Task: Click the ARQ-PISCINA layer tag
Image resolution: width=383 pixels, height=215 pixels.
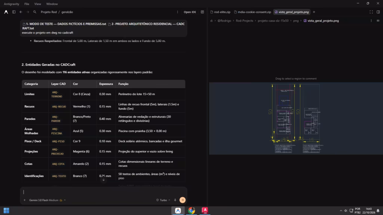Action: (x=57, y=131)
